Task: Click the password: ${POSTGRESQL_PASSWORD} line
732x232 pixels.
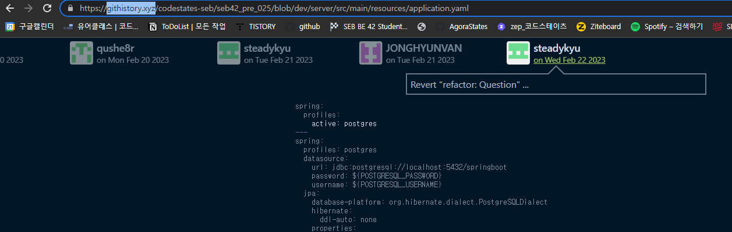Action: 377,176
